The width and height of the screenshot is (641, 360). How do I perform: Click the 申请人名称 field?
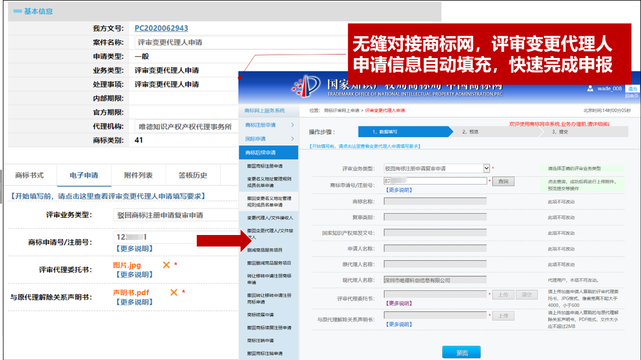click(x=435, y=248)
